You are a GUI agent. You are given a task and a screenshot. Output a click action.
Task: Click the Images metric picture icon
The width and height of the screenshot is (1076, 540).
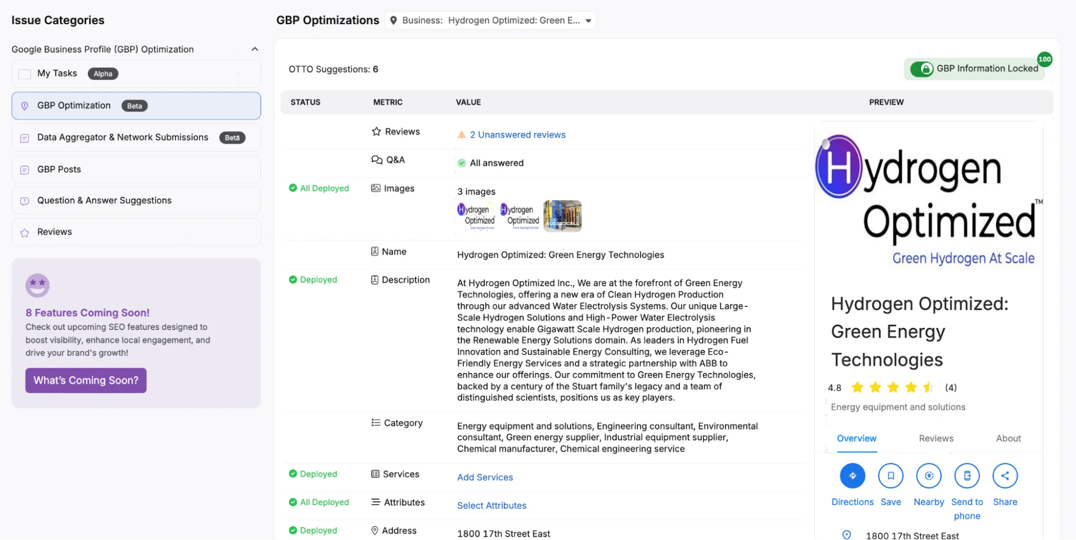click(376, 188)
